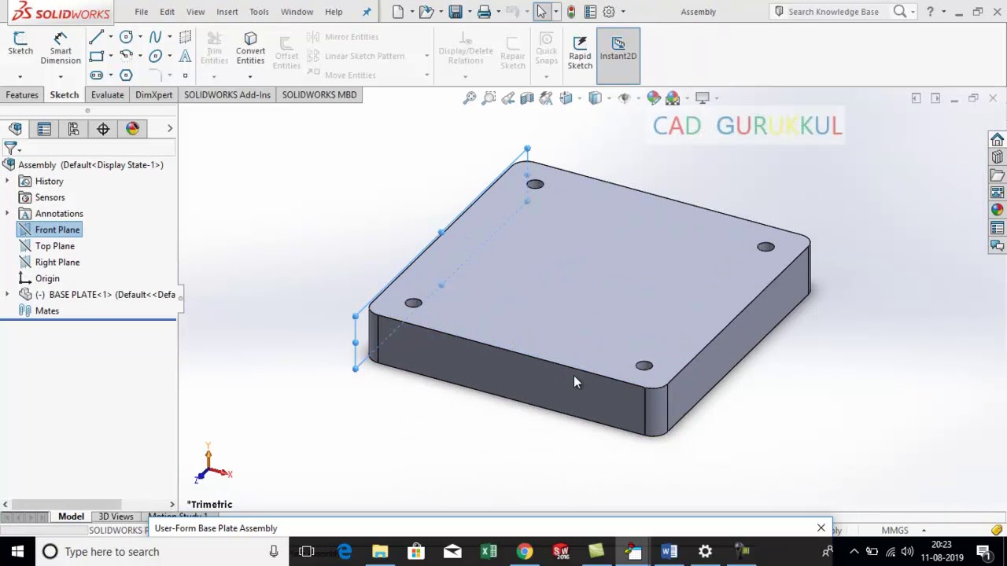Image resolution: width=1007 pixels, height=566 pixels.
Task: Open the Design Library task pane icon
Action: point(998,157)
